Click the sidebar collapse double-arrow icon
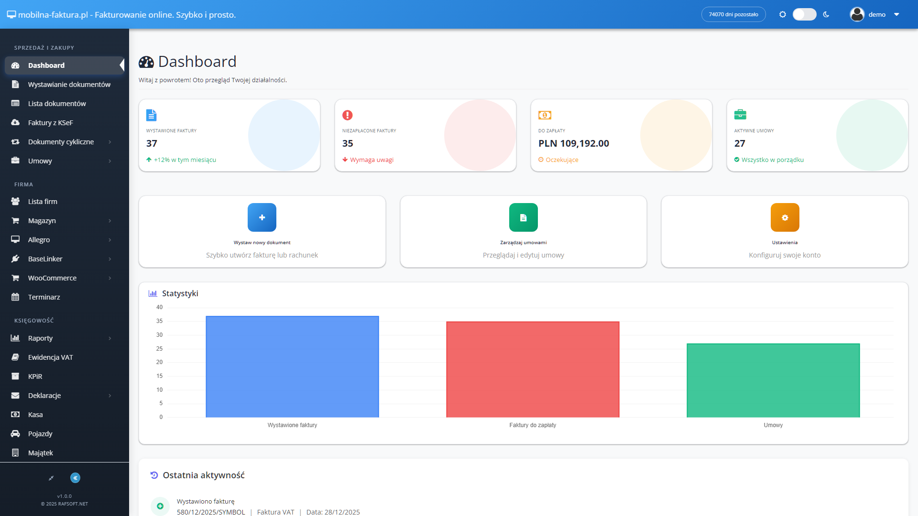The width and height of the screenshot is (918, 516). pyautogui.click(x=75, y=478)
